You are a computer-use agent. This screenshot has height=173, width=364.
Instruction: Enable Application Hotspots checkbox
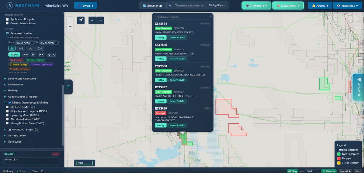coord(8,19)
